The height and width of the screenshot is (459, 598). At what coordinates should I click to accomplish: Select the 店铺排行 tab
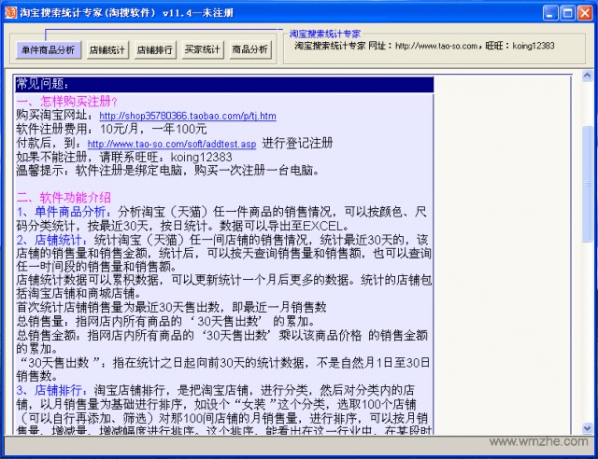point(155,49)
